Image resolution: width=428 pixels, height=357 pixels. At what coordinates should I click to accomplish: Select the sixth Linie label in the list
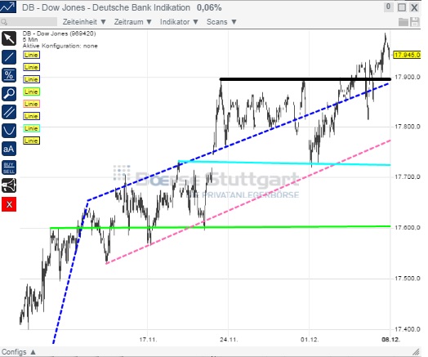coord(31,116)
